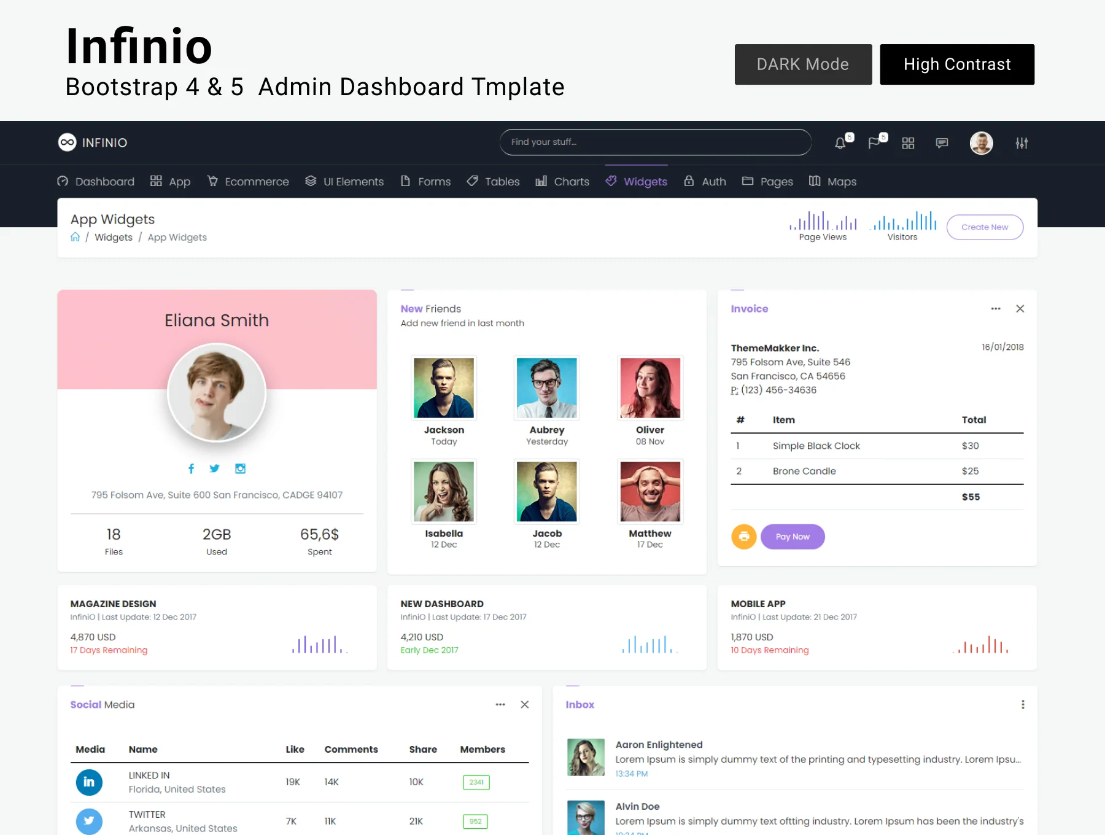The image size is (1105, 835).
Task: Open the apps grid icon in header
Action: (908, 143)
